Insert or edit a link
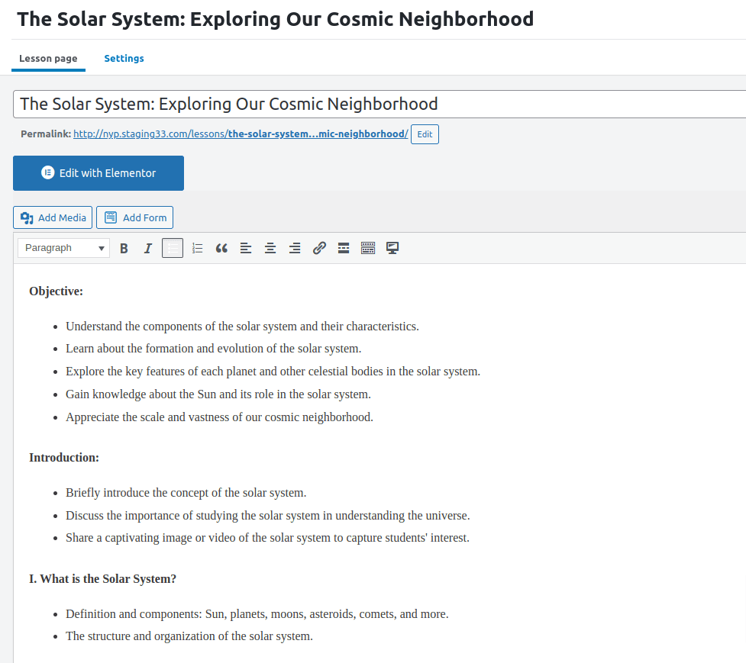Viewport: 746px width, 663px height. 319,248
